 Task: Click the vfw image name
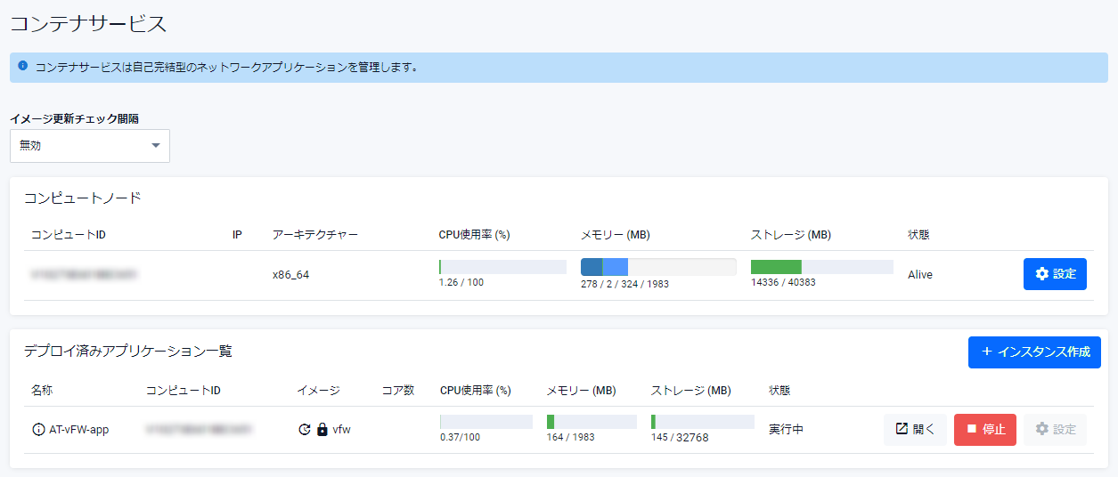341,430
